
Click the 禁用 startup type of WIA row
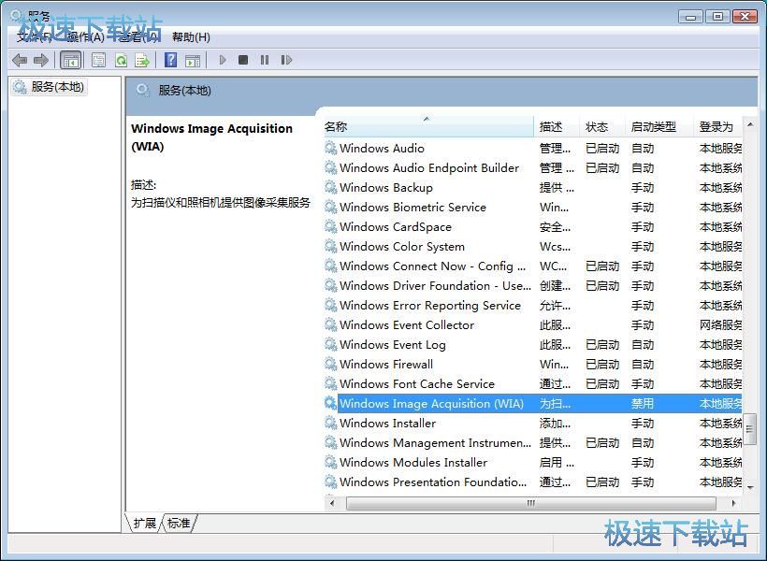click(x=643, y=404)
